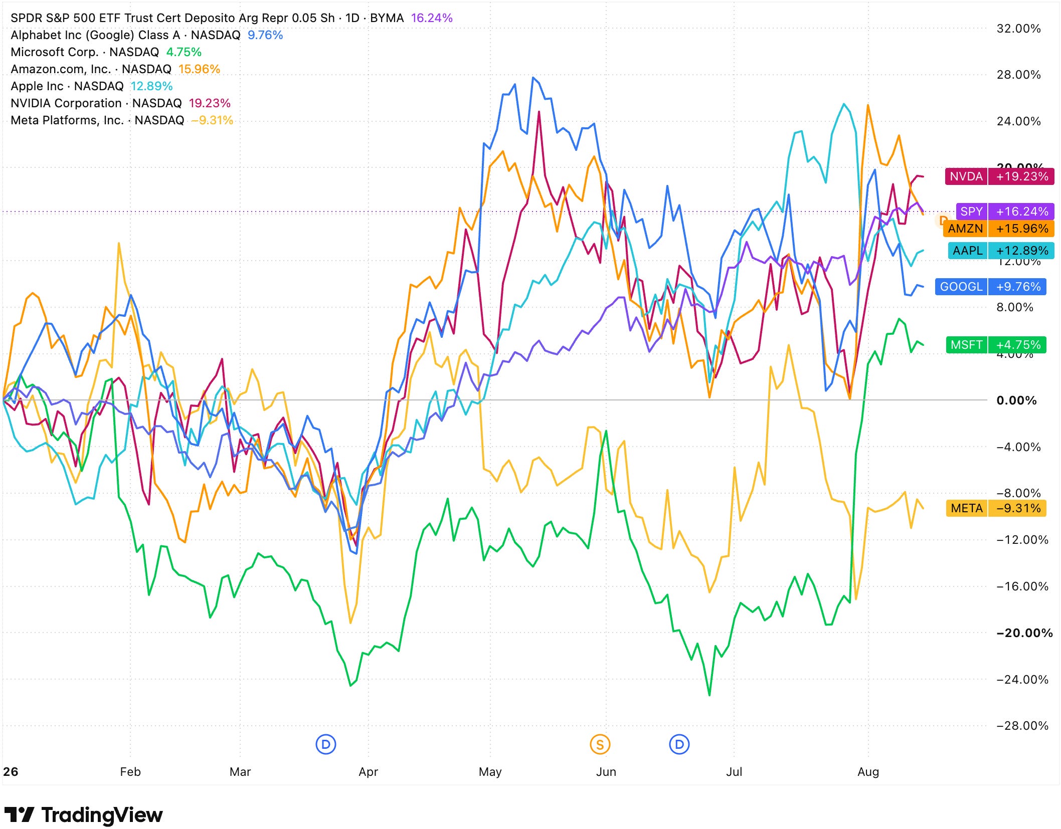
Task: Click the Apple Inc legend entry
Action: click(x=67, y=86)
